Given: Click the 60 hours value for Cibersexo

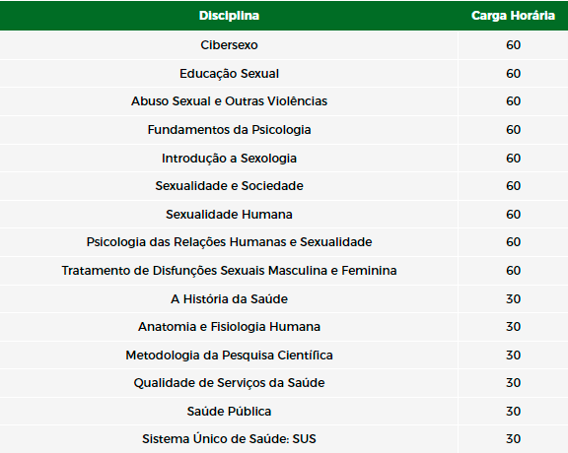Looking at the screenshot, I should tap(513, 45).
